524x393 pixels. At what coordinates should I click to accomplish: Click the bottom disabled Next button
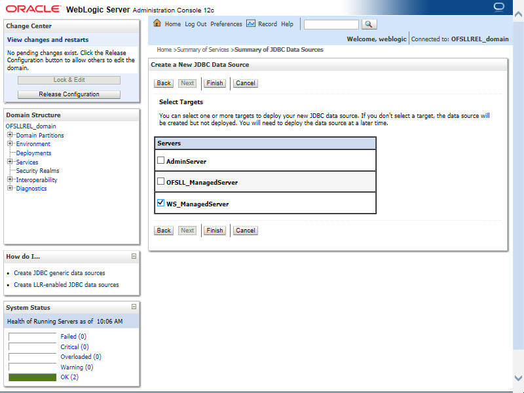(x=187, y=231)
